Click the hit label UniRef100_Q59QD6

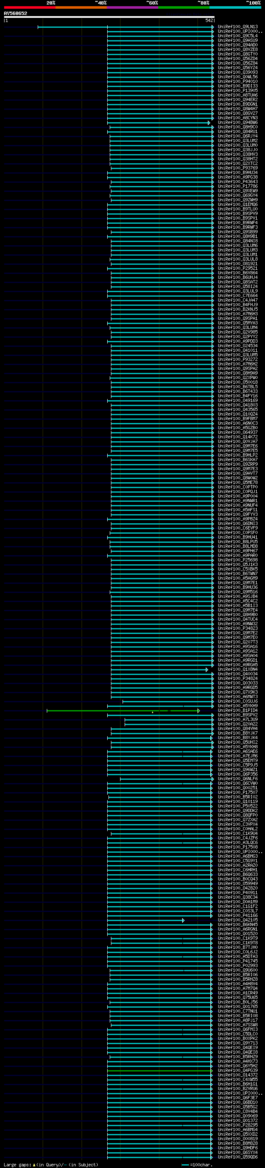tap(238, 1157)
